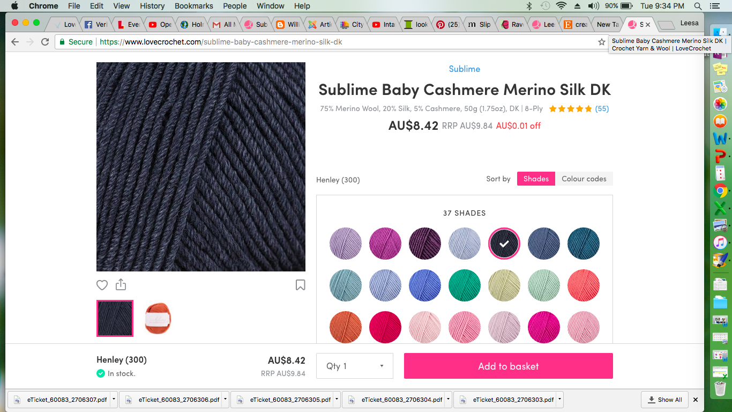Switch to the Ravelry tab
Viewport: 732px width, 412px height.
512,24
